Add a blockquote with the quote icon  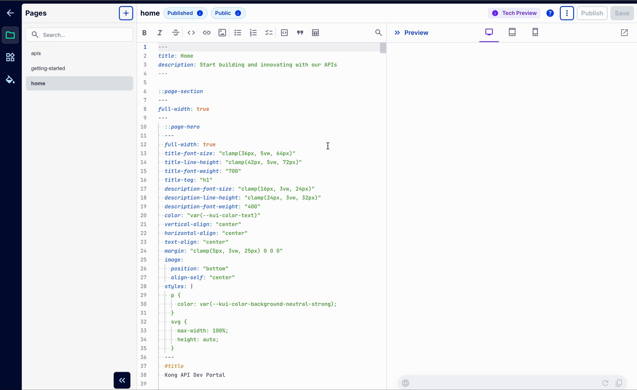(300, 32)
